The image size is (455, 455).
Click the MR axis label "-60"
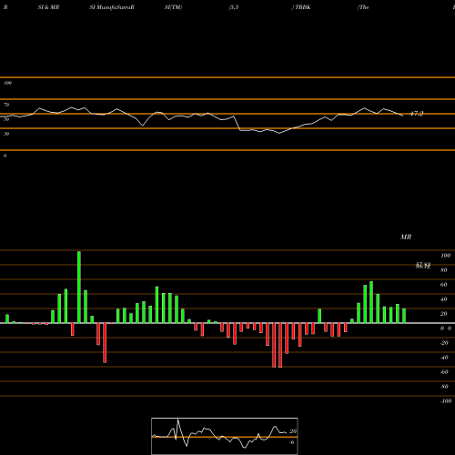coord(444,372)
